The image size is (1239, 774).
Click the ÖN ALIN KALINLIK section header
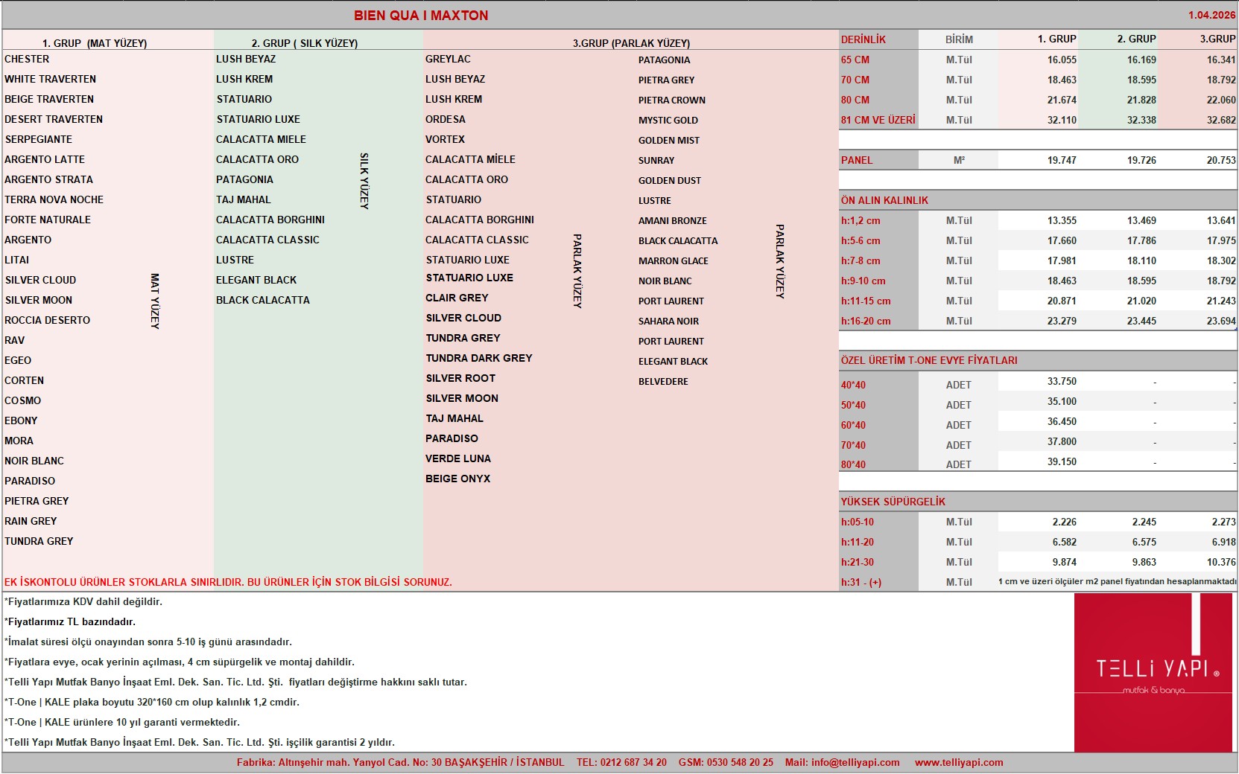[x=884, y=200]
